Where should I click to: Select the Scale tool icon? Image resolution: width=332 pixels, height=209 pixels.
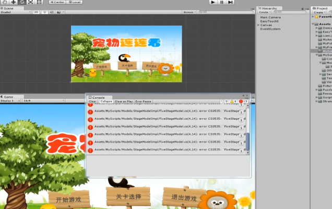(30, 2)
